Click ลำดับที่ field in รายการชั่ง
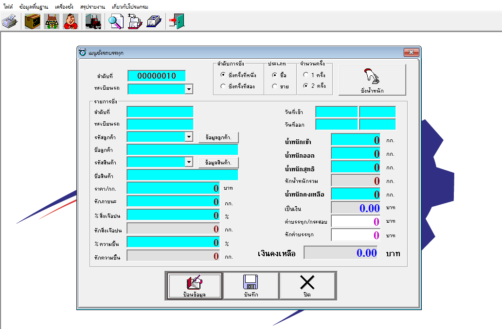 160,112
